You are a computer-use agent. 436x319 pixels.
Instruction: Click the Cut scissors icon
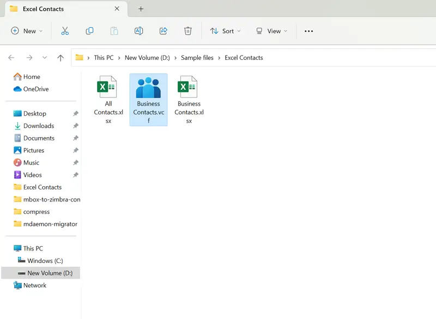coord(65,31)
